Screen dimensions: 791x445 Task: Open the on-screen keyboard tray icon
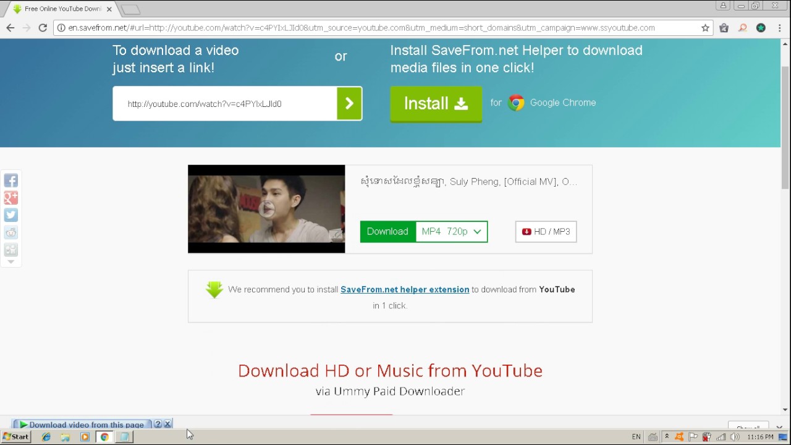653,437
